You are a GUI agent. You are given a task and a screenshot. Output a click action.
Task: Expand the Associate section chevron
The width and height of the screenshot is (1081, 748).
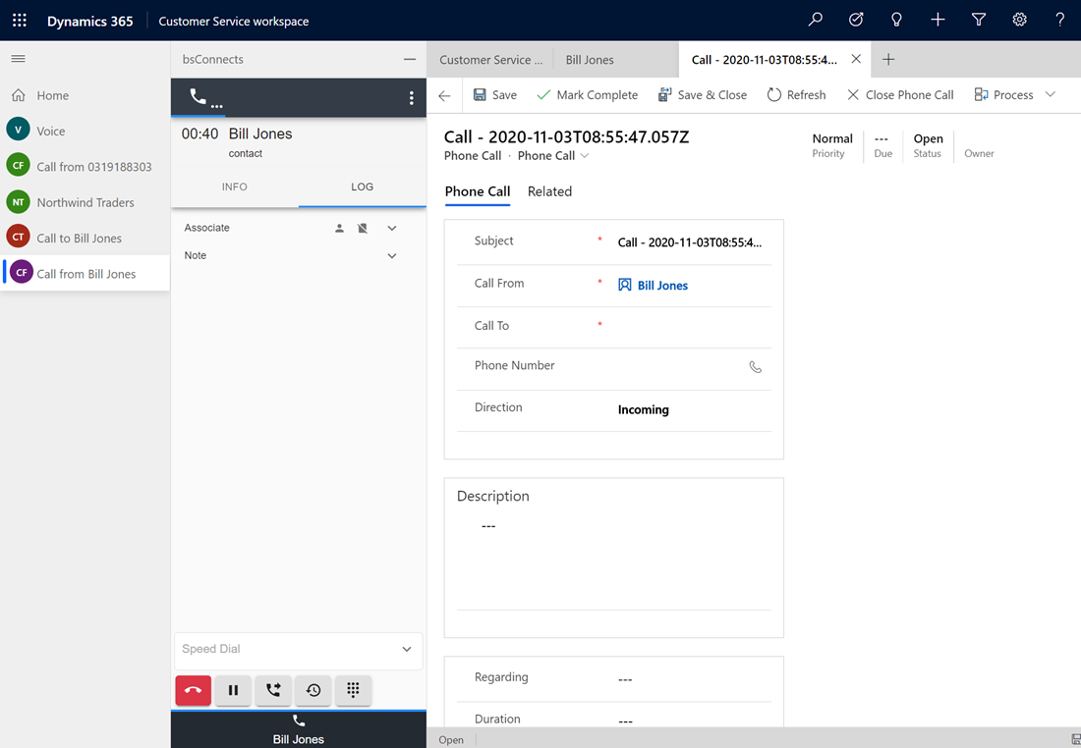pyautogui.click(x=391, y=228)
